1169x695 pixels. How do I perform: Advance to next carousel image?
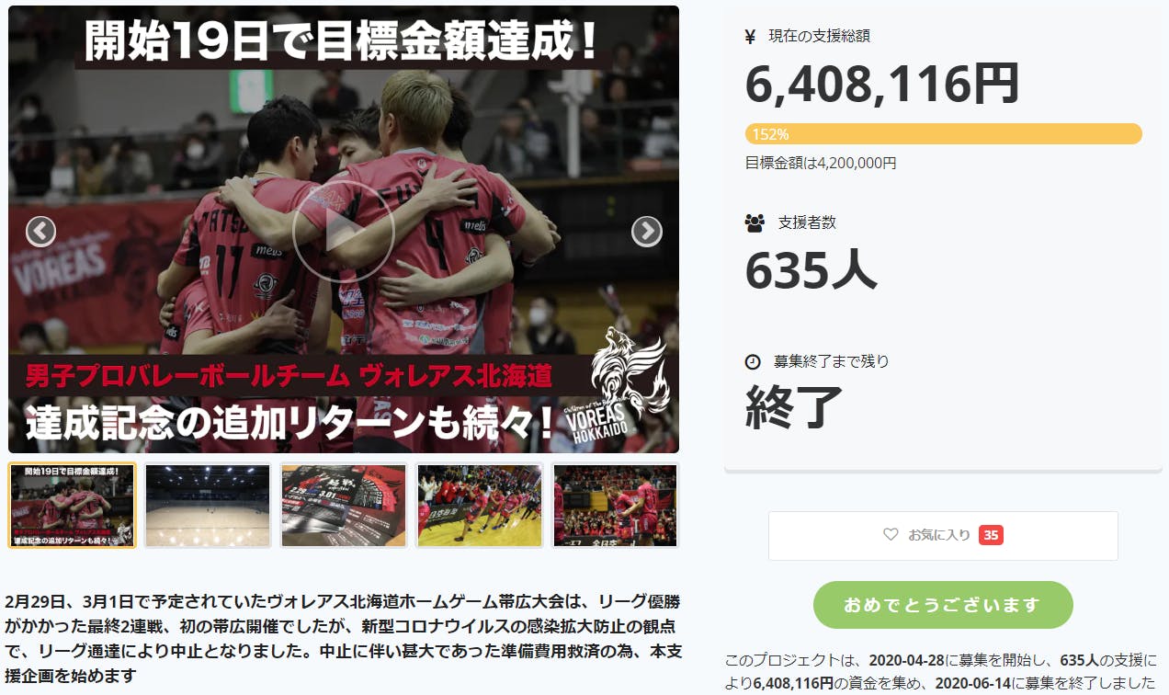pos(647,231)
